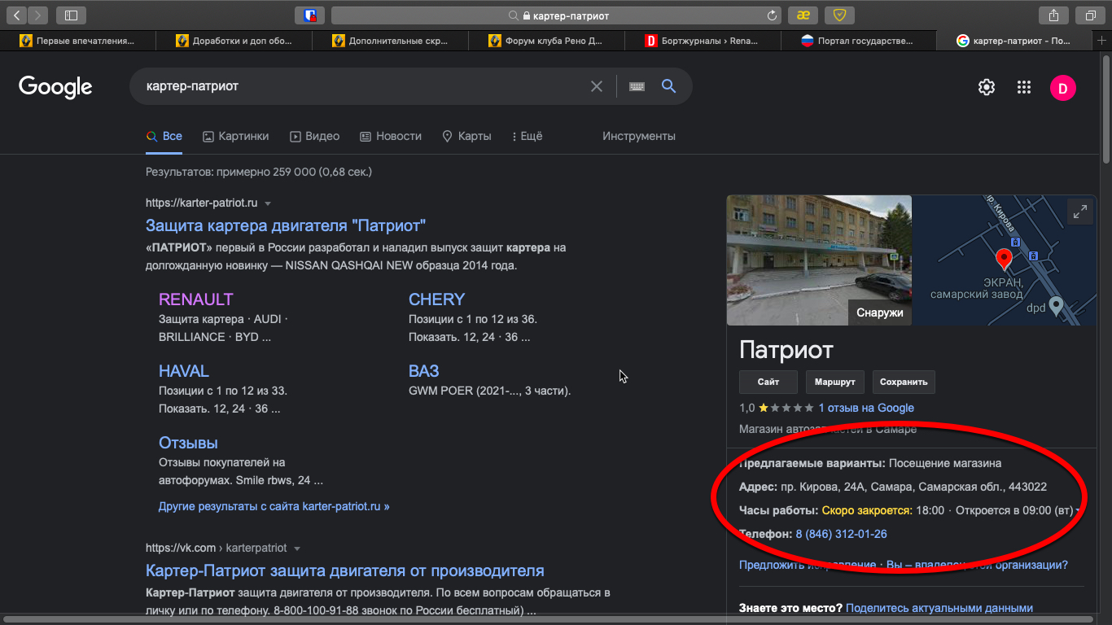The width and height of the screenshot is (1112, 625).
Task: Open the 'Ещё' more filters menu
Action: point(527,136)
